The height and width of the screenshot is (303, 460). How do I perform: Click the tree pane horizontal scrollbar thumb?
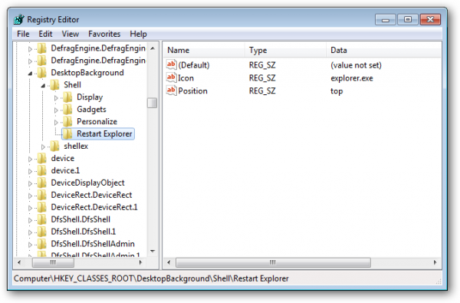tap(53, 262)
